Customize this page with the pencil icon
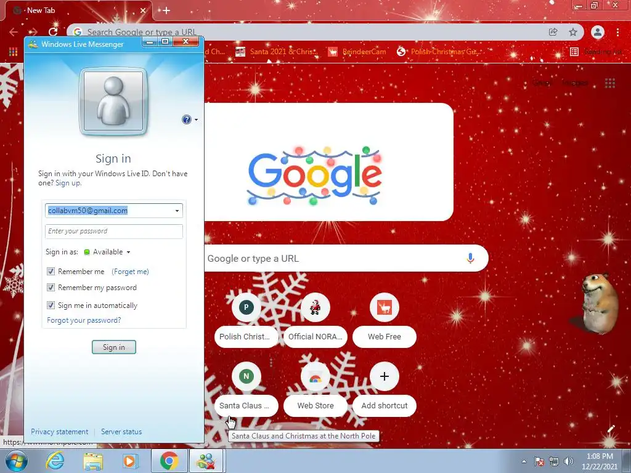 click(x=611, y=429)
